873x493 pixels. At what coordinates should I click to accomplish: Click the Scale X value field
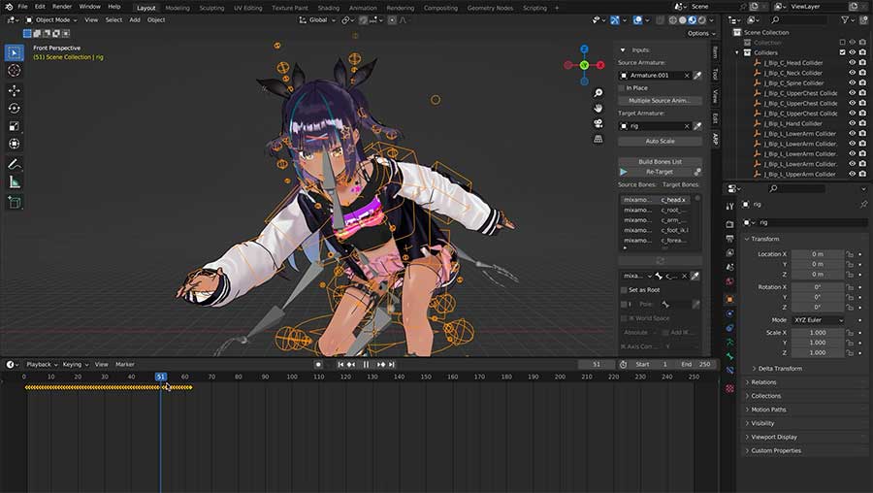(818, 333)
